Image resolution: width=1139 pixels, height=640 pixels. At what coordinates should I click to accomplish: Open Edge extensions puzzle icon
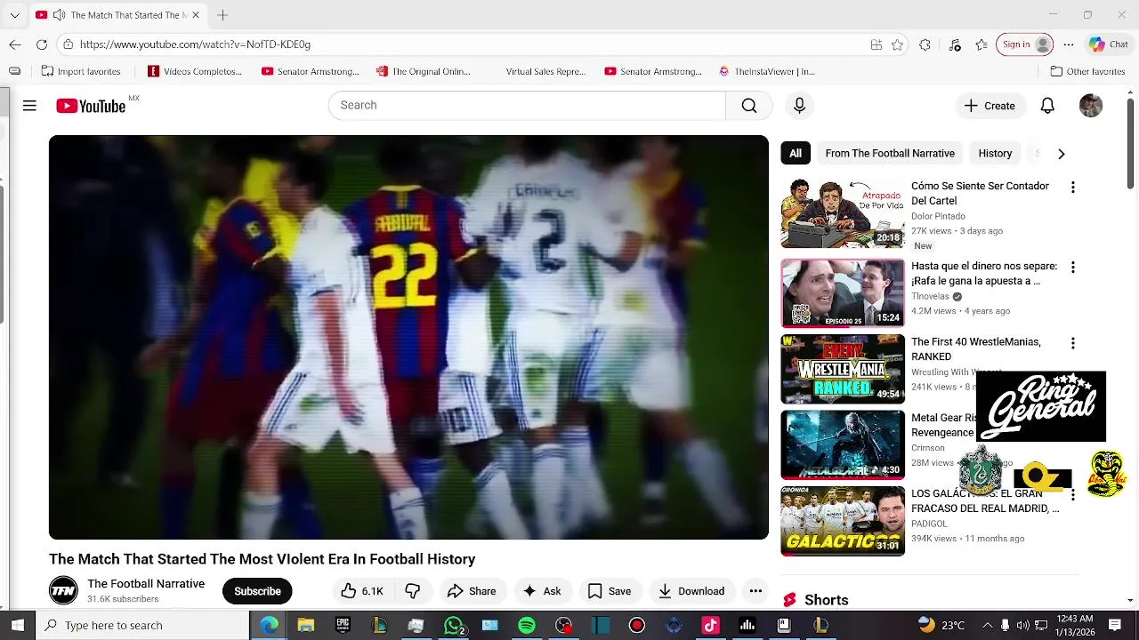coord(925,44)
